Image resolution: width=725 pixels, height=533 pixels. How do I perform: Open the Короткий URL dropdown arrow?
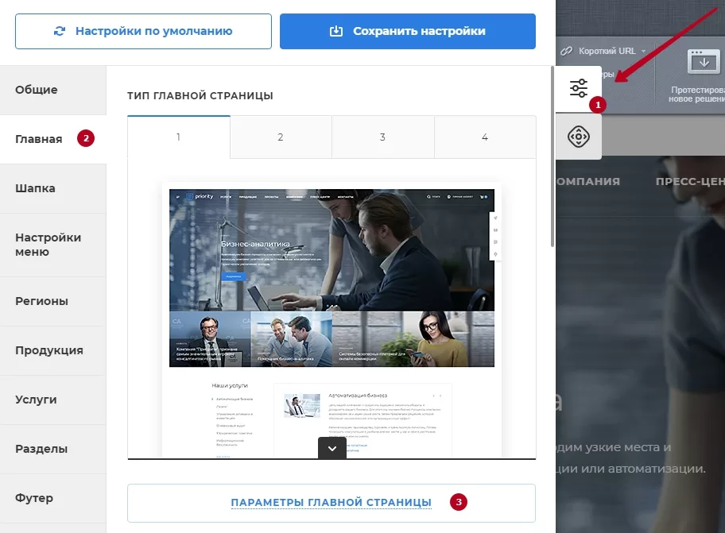tap(643, 52)
